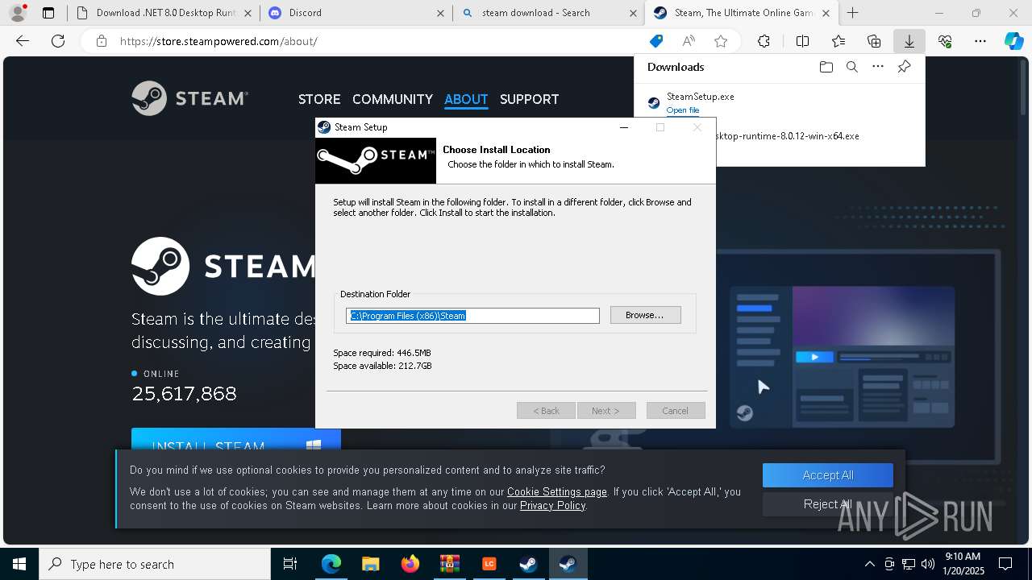Click Accept All cookies button

[x=828, y=475]
